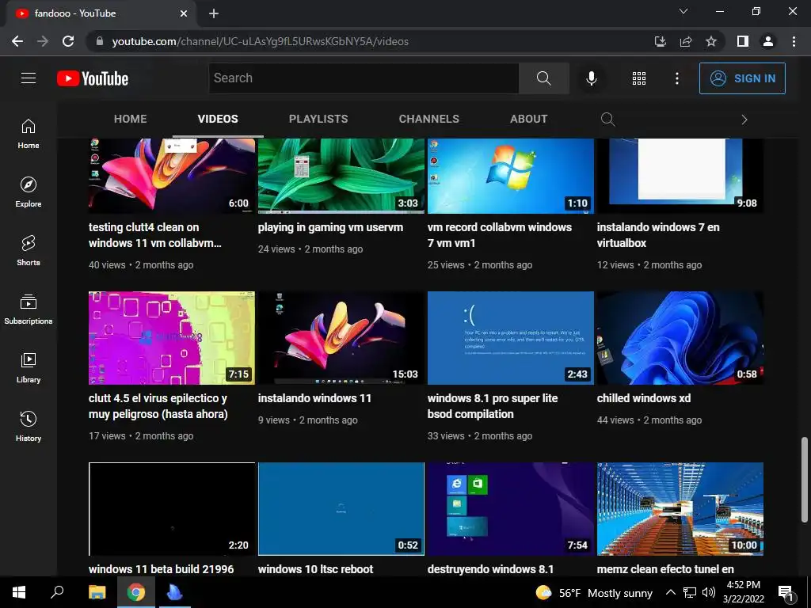The image size is (811, 608).
Task: Share this page via address bar icon
Action: click(x=686, y=41)
